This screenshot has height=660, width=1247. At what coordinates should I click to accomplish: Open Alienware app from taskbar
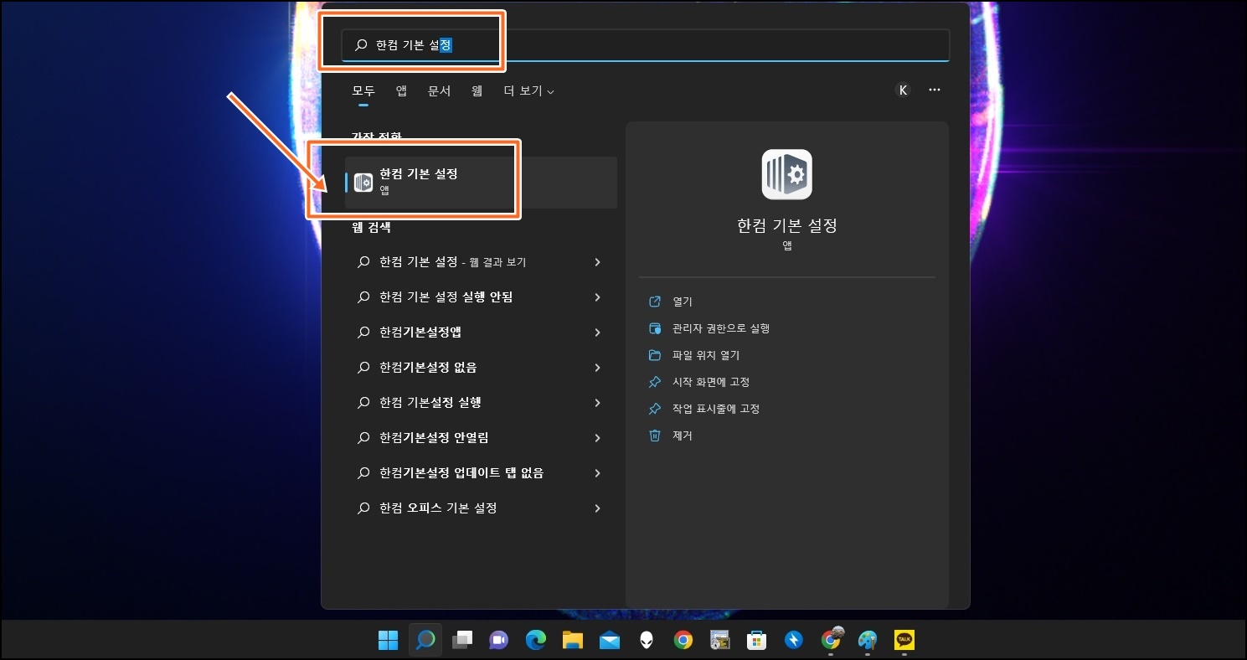pos(647,640)
